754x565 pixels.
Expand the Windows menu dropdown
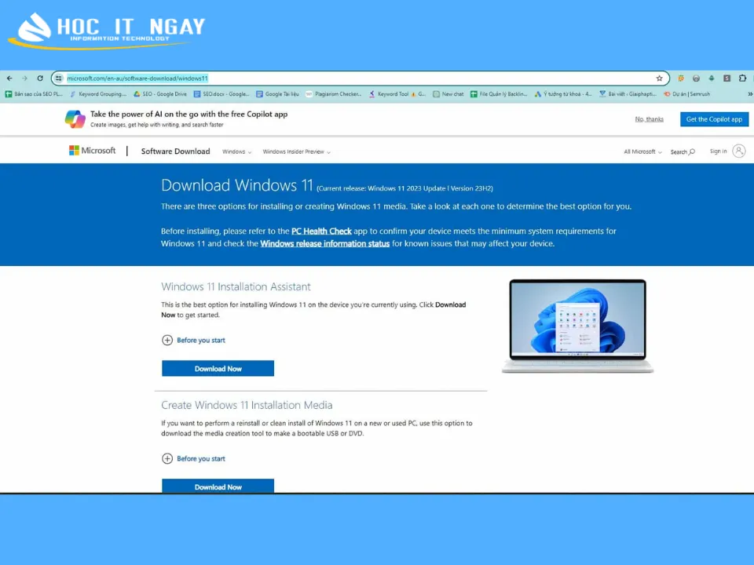tap(236, 151)
